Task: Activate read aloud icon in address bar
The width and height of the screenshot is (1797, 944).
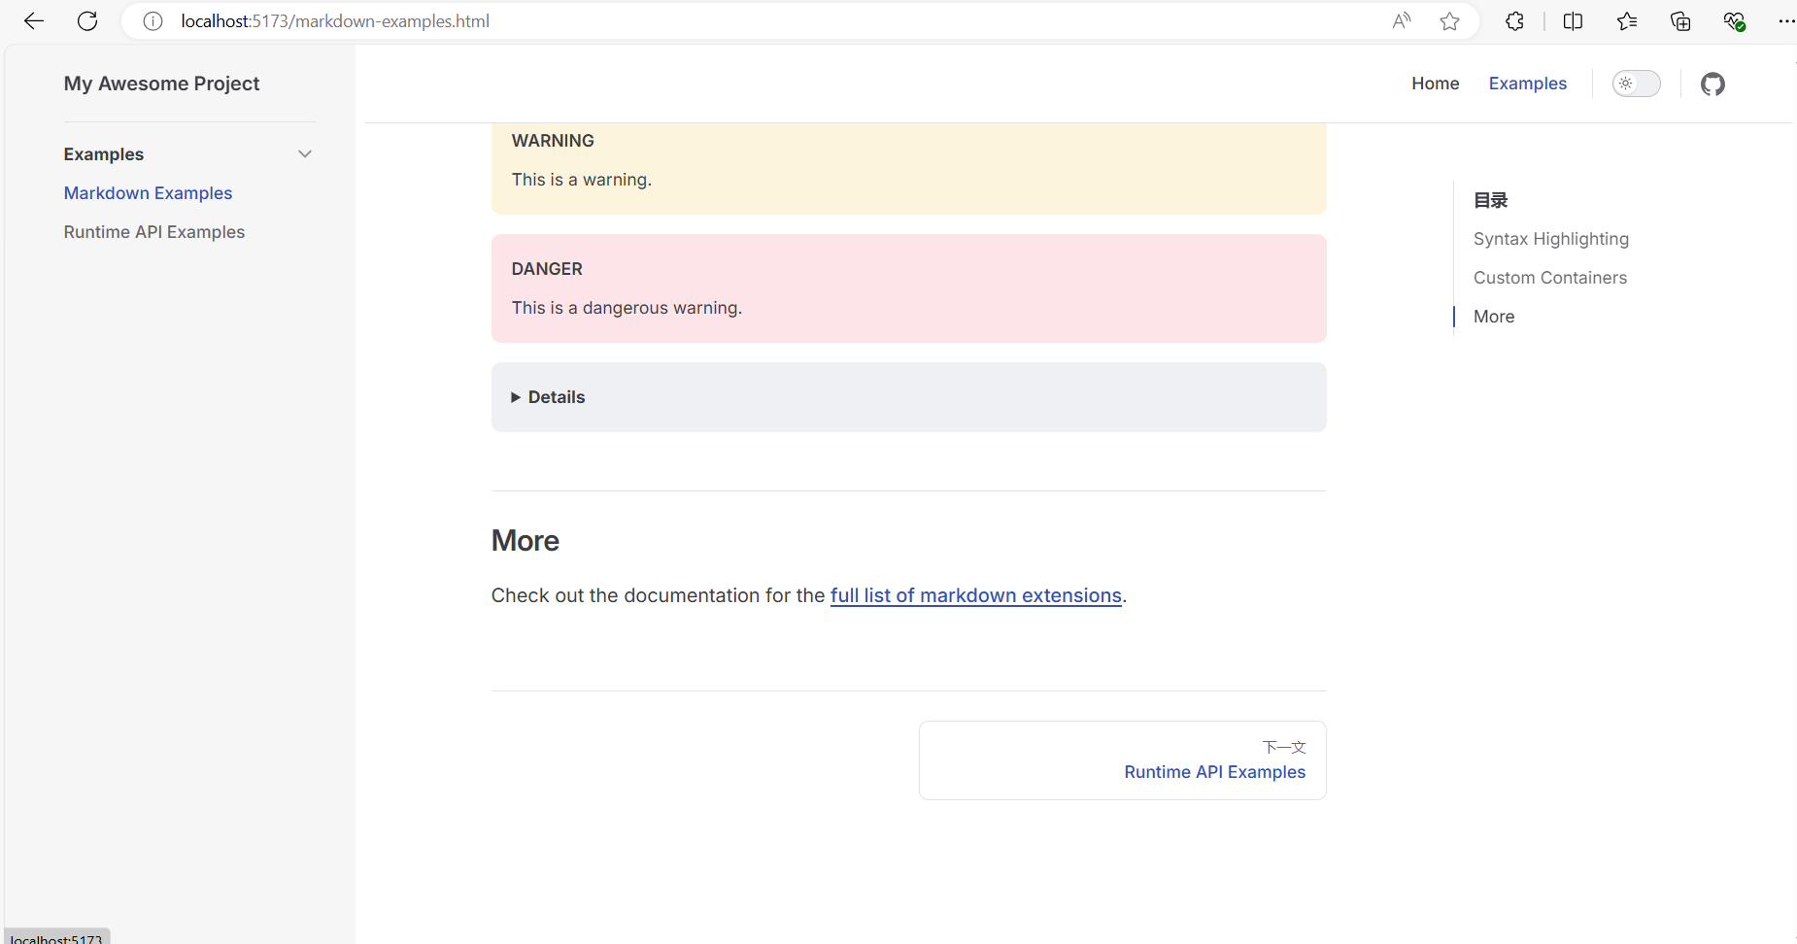Action: pos(1401,21)
